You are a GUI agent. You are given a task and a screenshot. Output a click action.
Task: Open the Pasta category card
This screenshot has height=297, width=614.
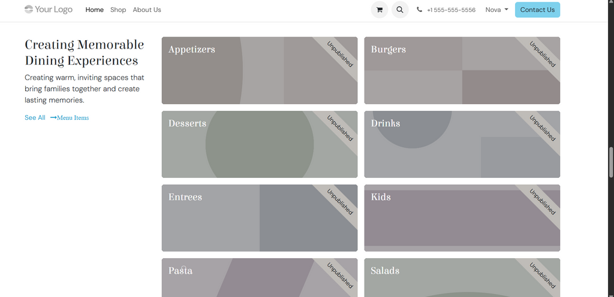pos(260,277)
